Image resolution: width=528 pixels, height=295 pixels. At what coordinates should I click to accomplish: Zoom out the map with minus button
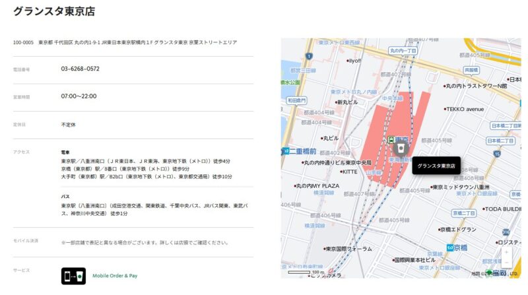pos(506,262)
